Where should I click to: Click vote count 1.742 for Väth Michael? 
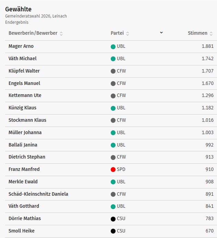[x=207, y=59]
